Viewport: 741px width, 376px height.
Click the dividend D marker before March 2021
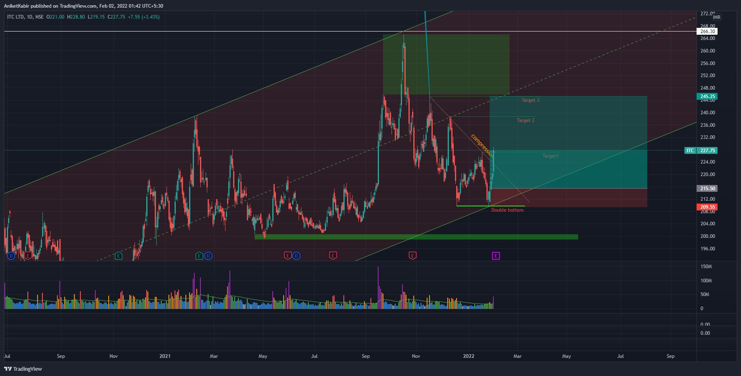click(x=208, y=256)
